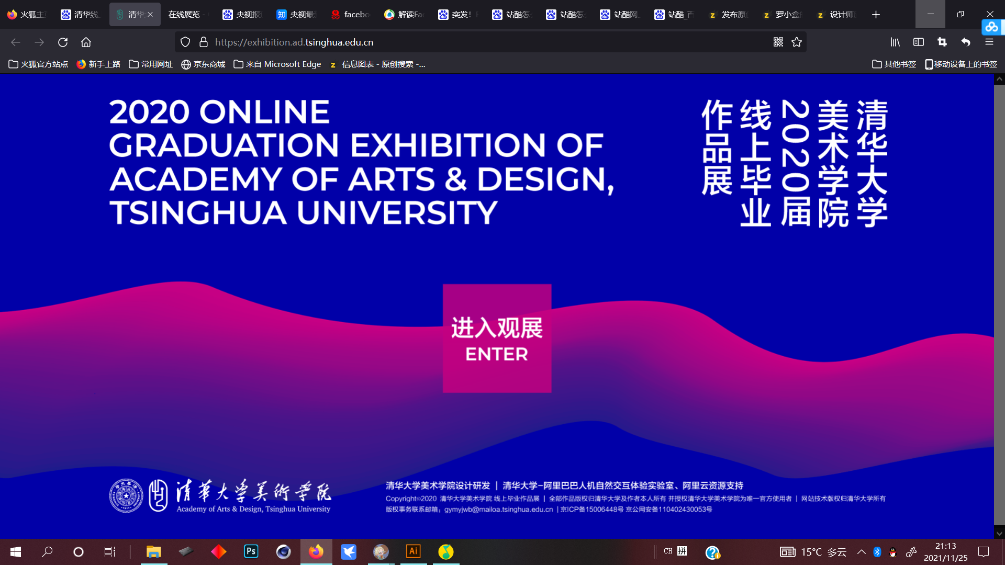View site security padlock details

(x=204, y=42)
